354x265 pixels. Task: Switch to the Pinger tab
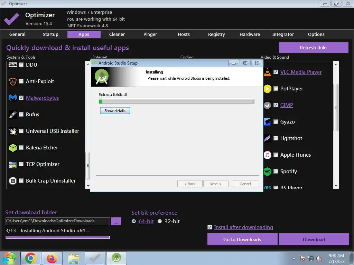[x=150, y=35]
